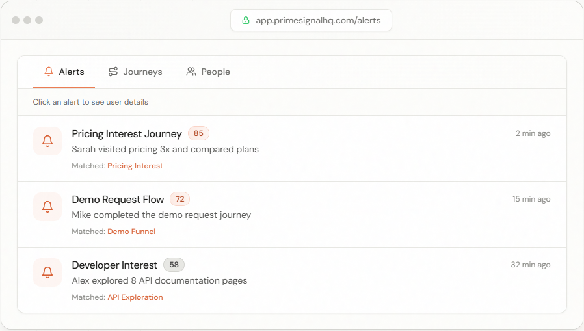Open the People tab
The height and width of the screenshot is (331, 584).
[208, 72]
